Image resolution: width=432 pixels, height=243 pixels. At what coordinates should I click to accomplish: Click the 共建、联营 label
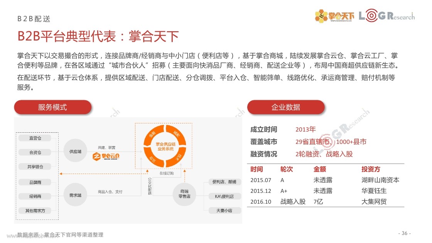106,148
